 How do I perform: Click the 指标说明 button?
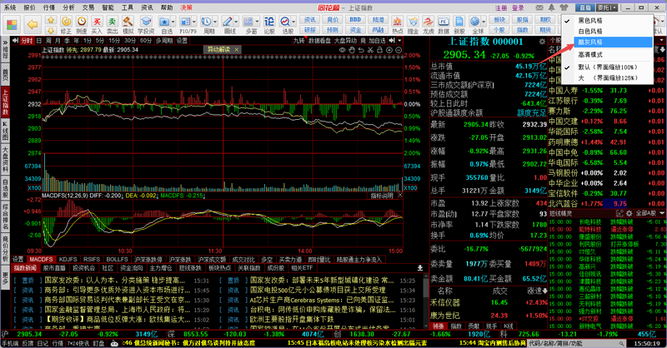[x=382, y=196]
